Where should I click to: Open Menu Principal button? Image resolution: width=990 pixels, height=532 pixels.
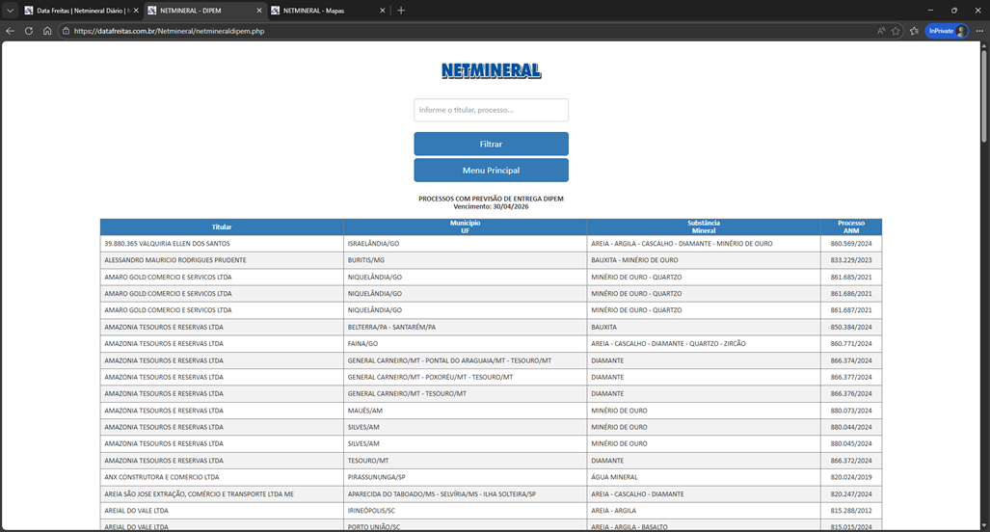(492, 171)
